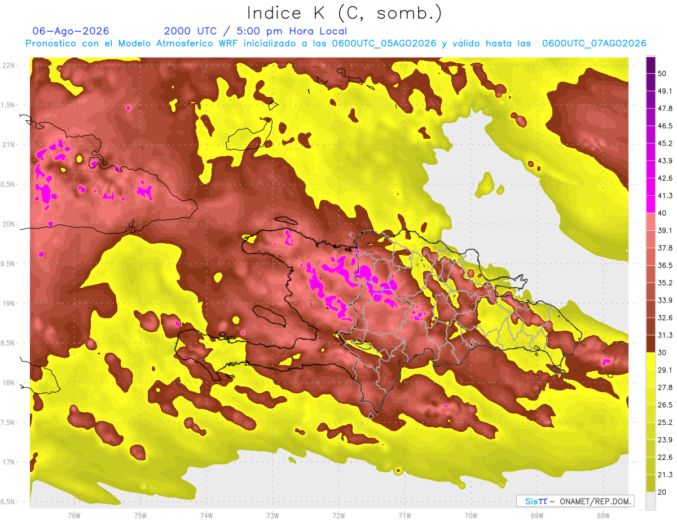Click the valid-until time '0600UTC_07AGO2026'
677x523 pixels.
tap(594, 43)
